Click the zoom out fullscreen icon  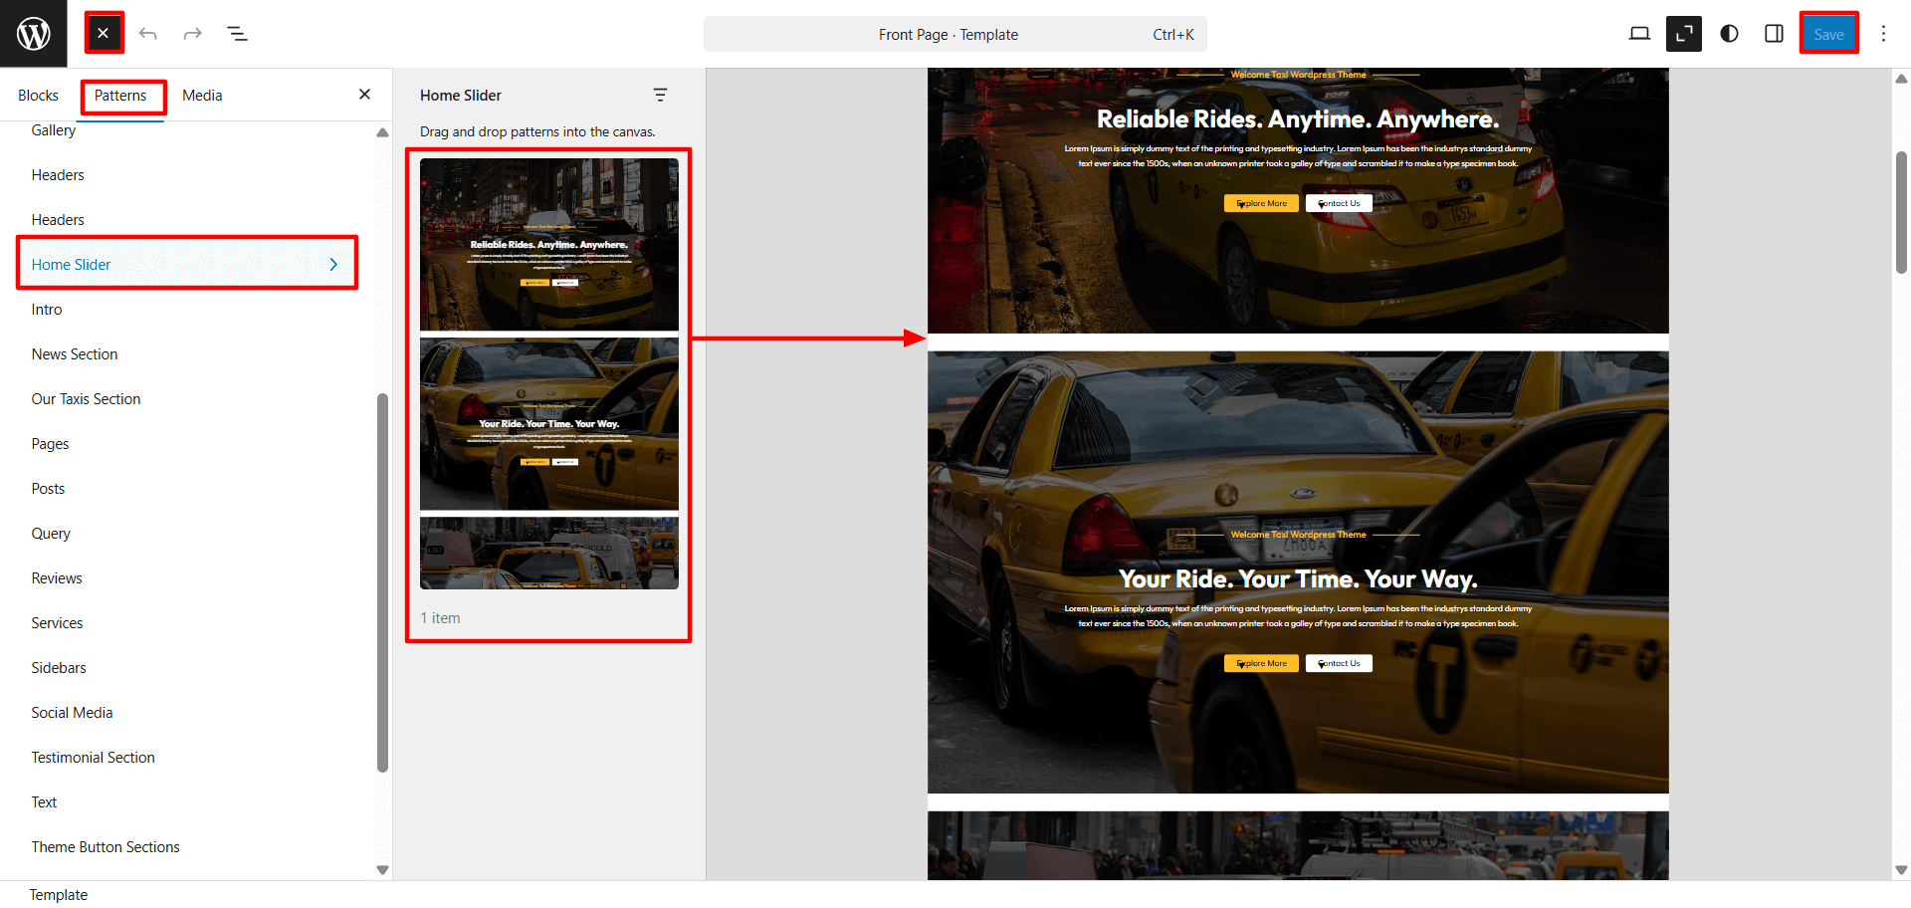[1684, 34]
